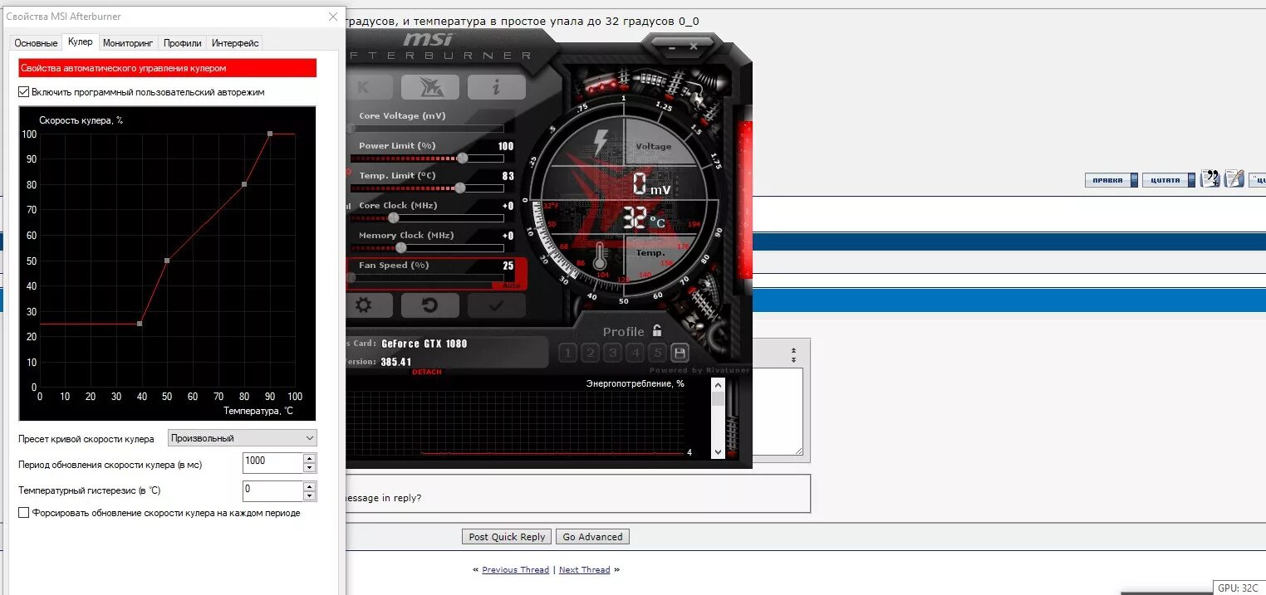Click the floppy disk save profile icon

(680, 353)
